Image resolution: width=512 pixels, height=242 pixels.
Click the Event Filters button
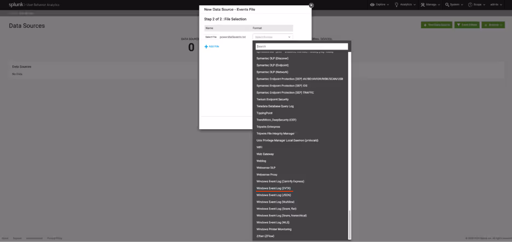[x=467, y=25]
